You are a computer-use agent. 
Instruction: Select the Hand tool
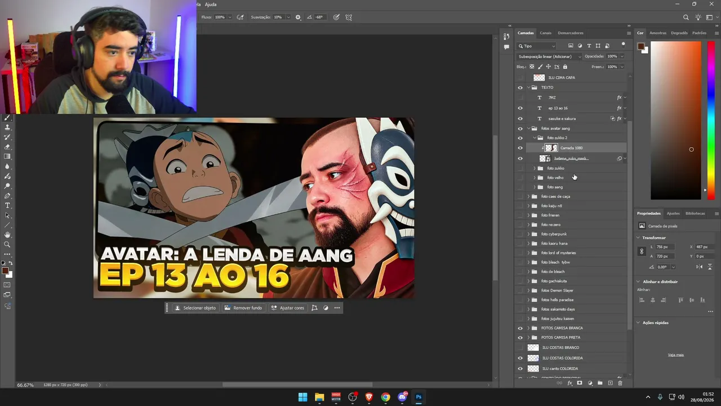click(x=8, y=235)
